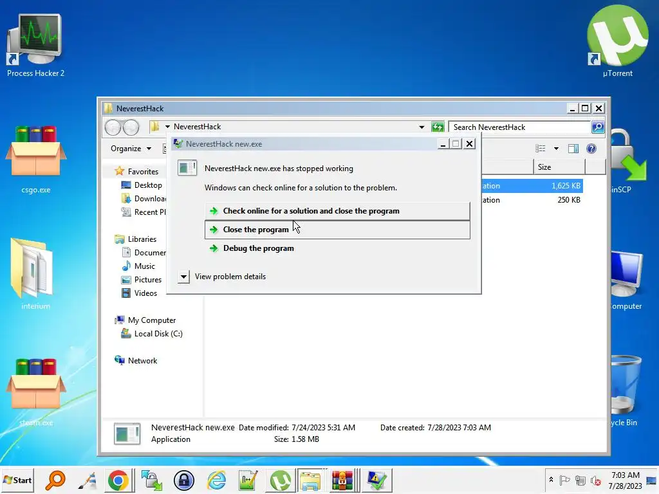659x494 pixels.
Task: Click the muted volume tray icon
Action: 595,480
